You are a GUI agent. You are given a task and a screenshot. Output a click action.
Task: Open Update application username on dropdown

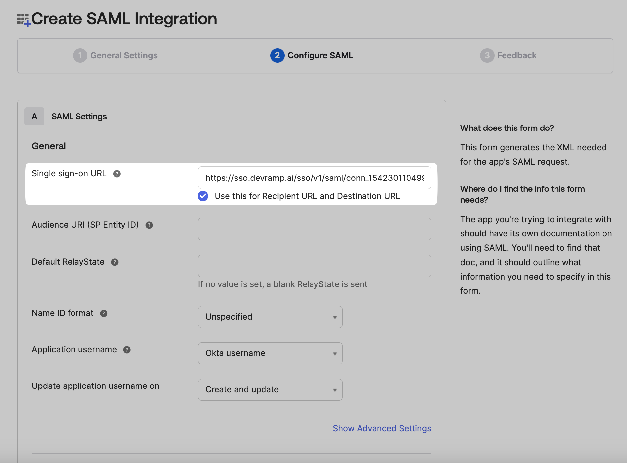coord(270,390)
